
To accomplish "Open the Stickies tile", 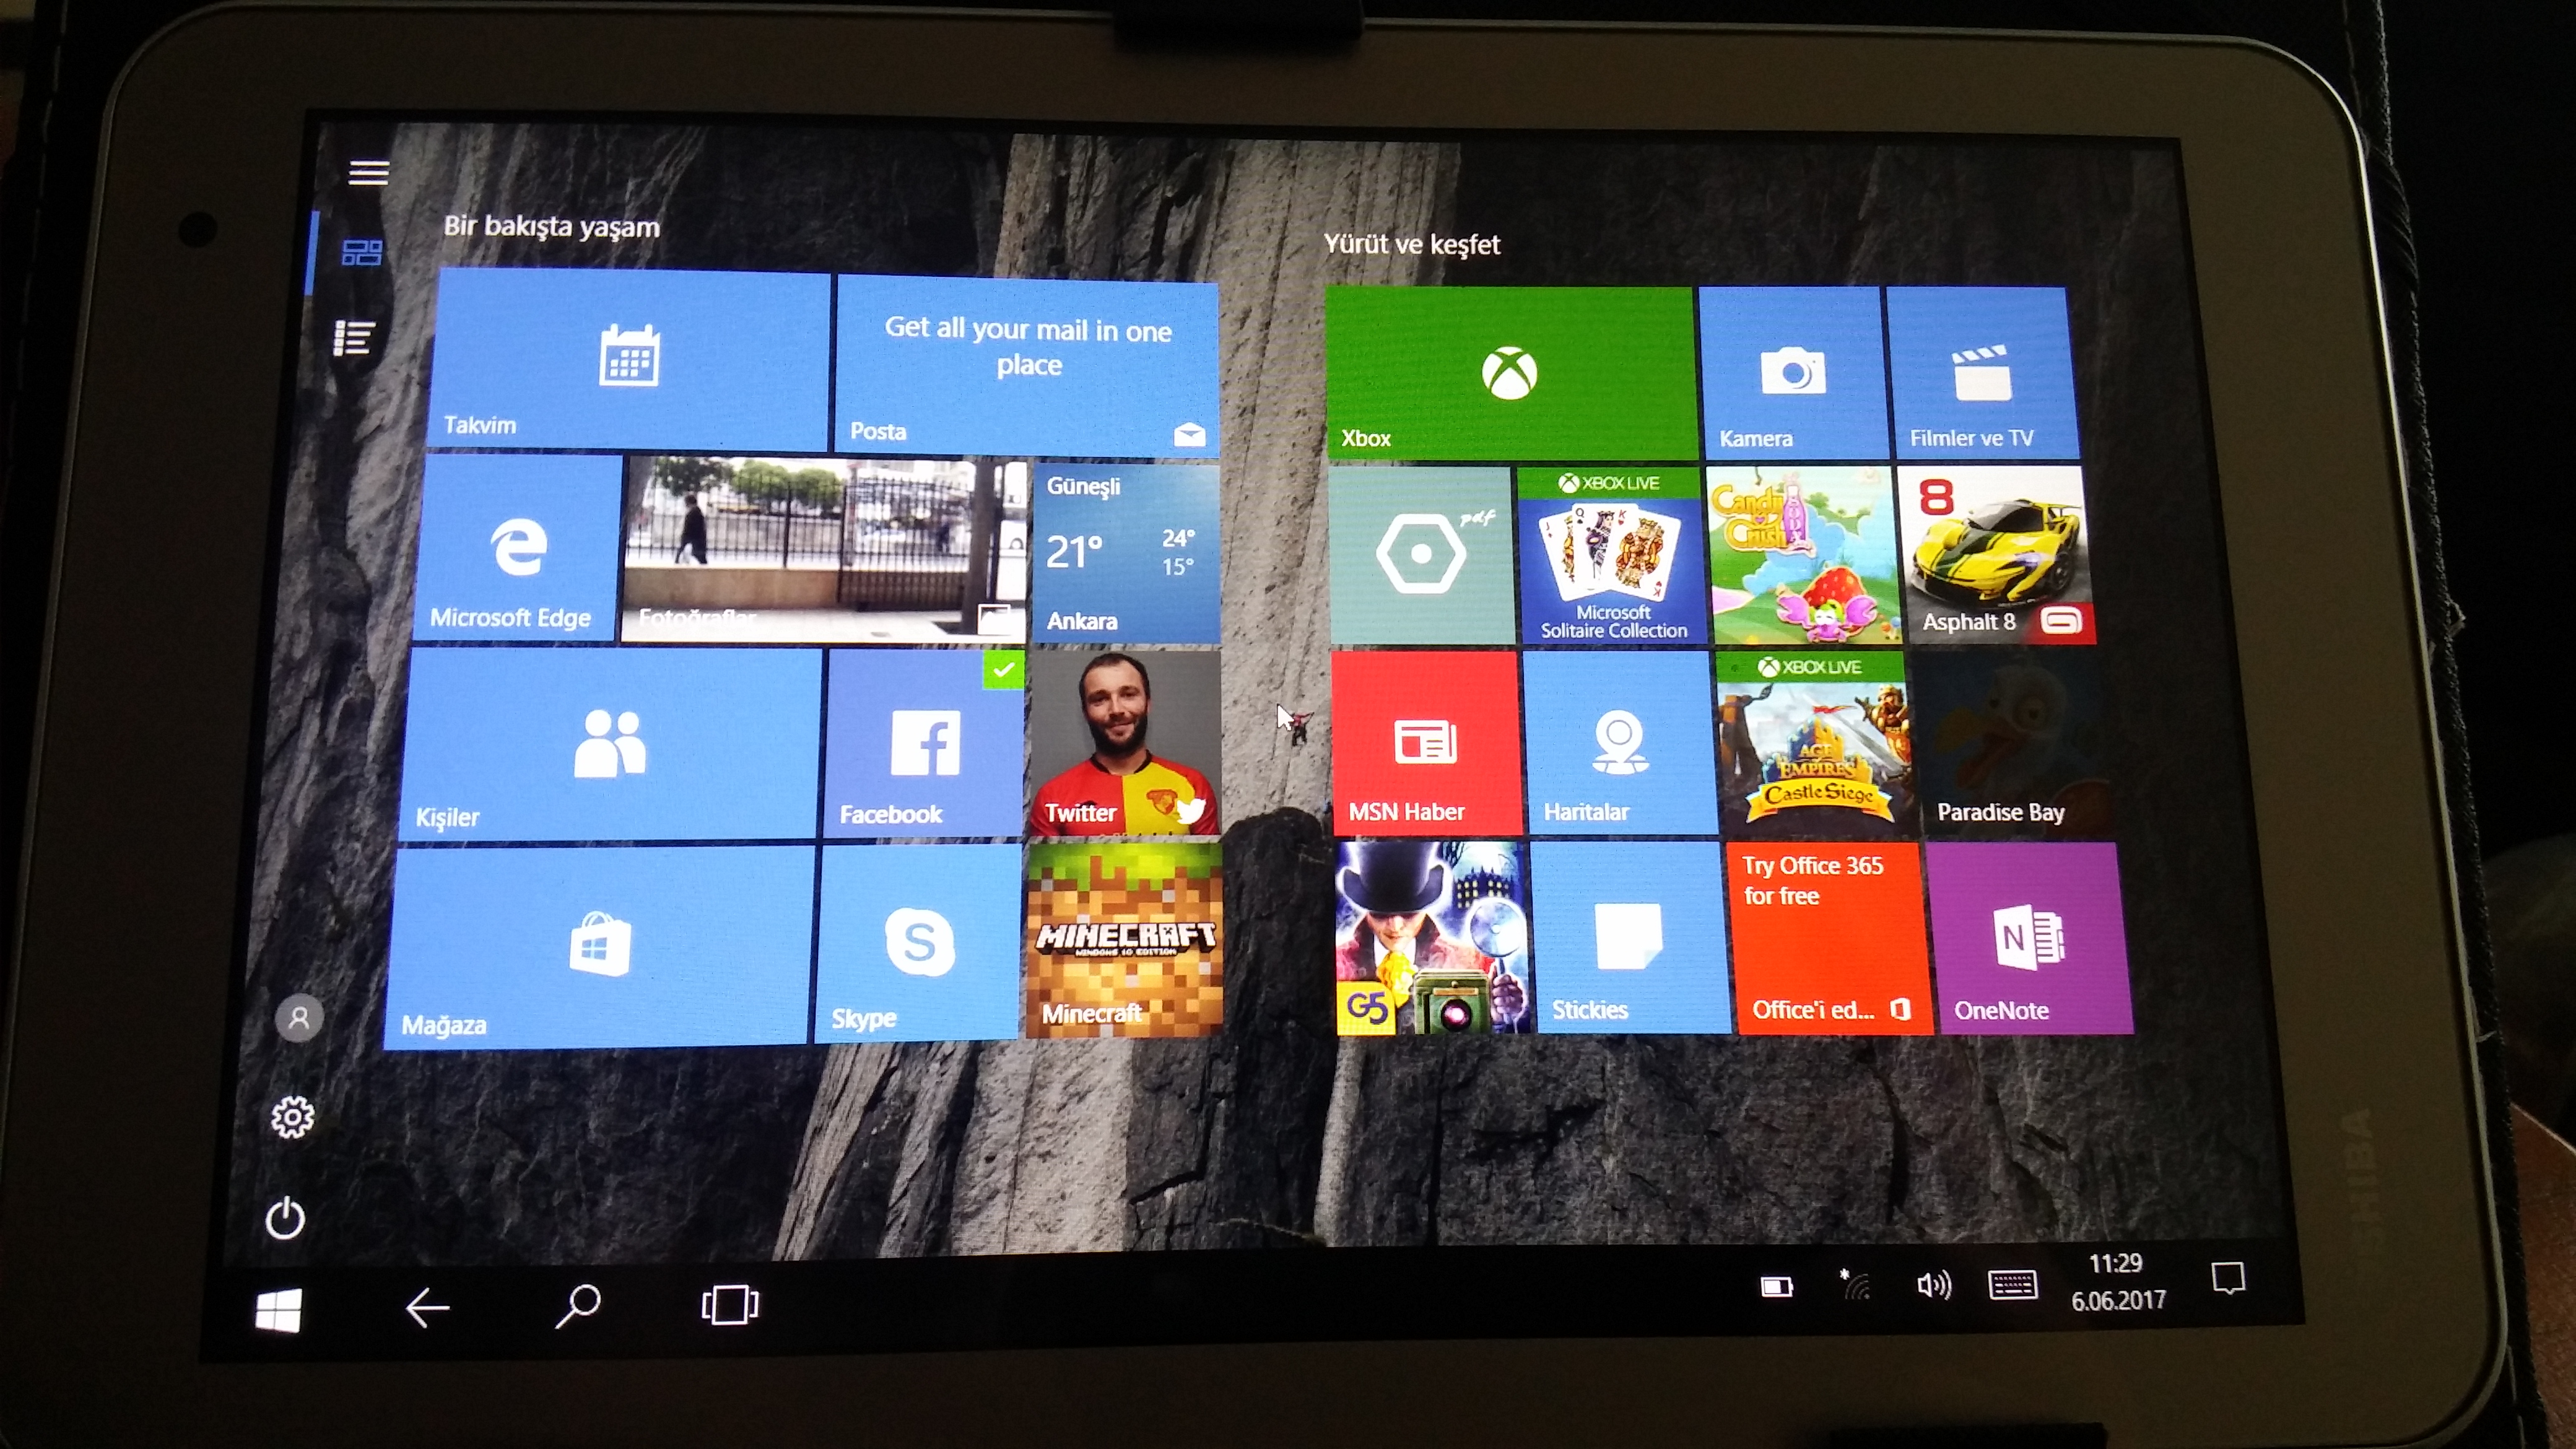I will pos(1630,937).
